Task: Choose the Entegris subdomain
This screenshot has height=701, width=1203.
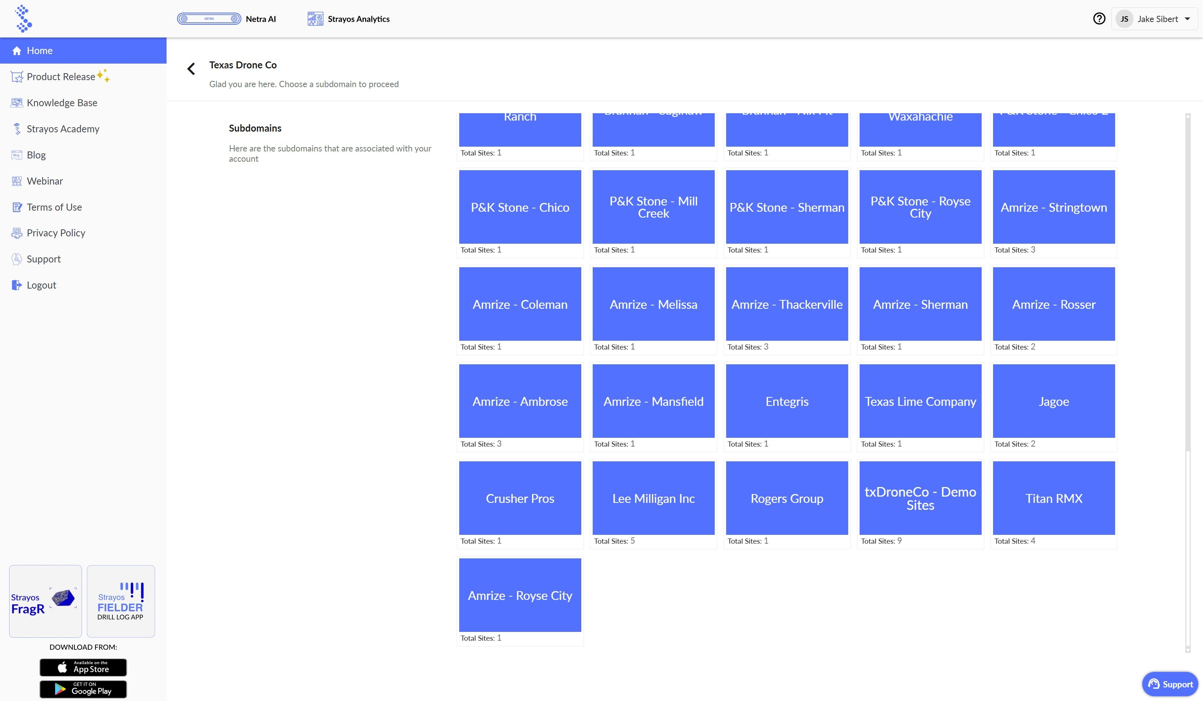Action: pos(787,401)
